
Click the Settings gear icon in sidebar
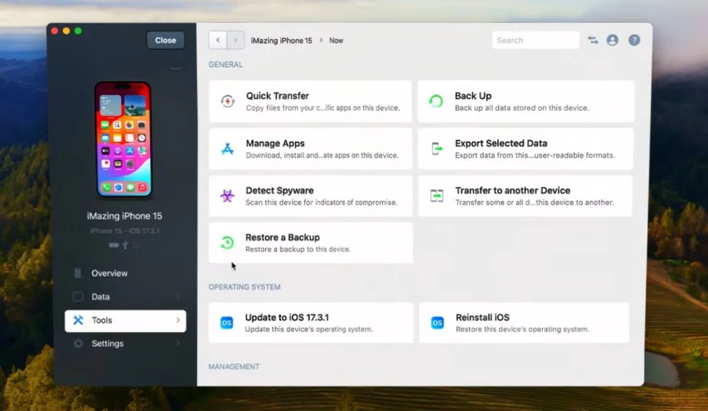click(78, 344)
